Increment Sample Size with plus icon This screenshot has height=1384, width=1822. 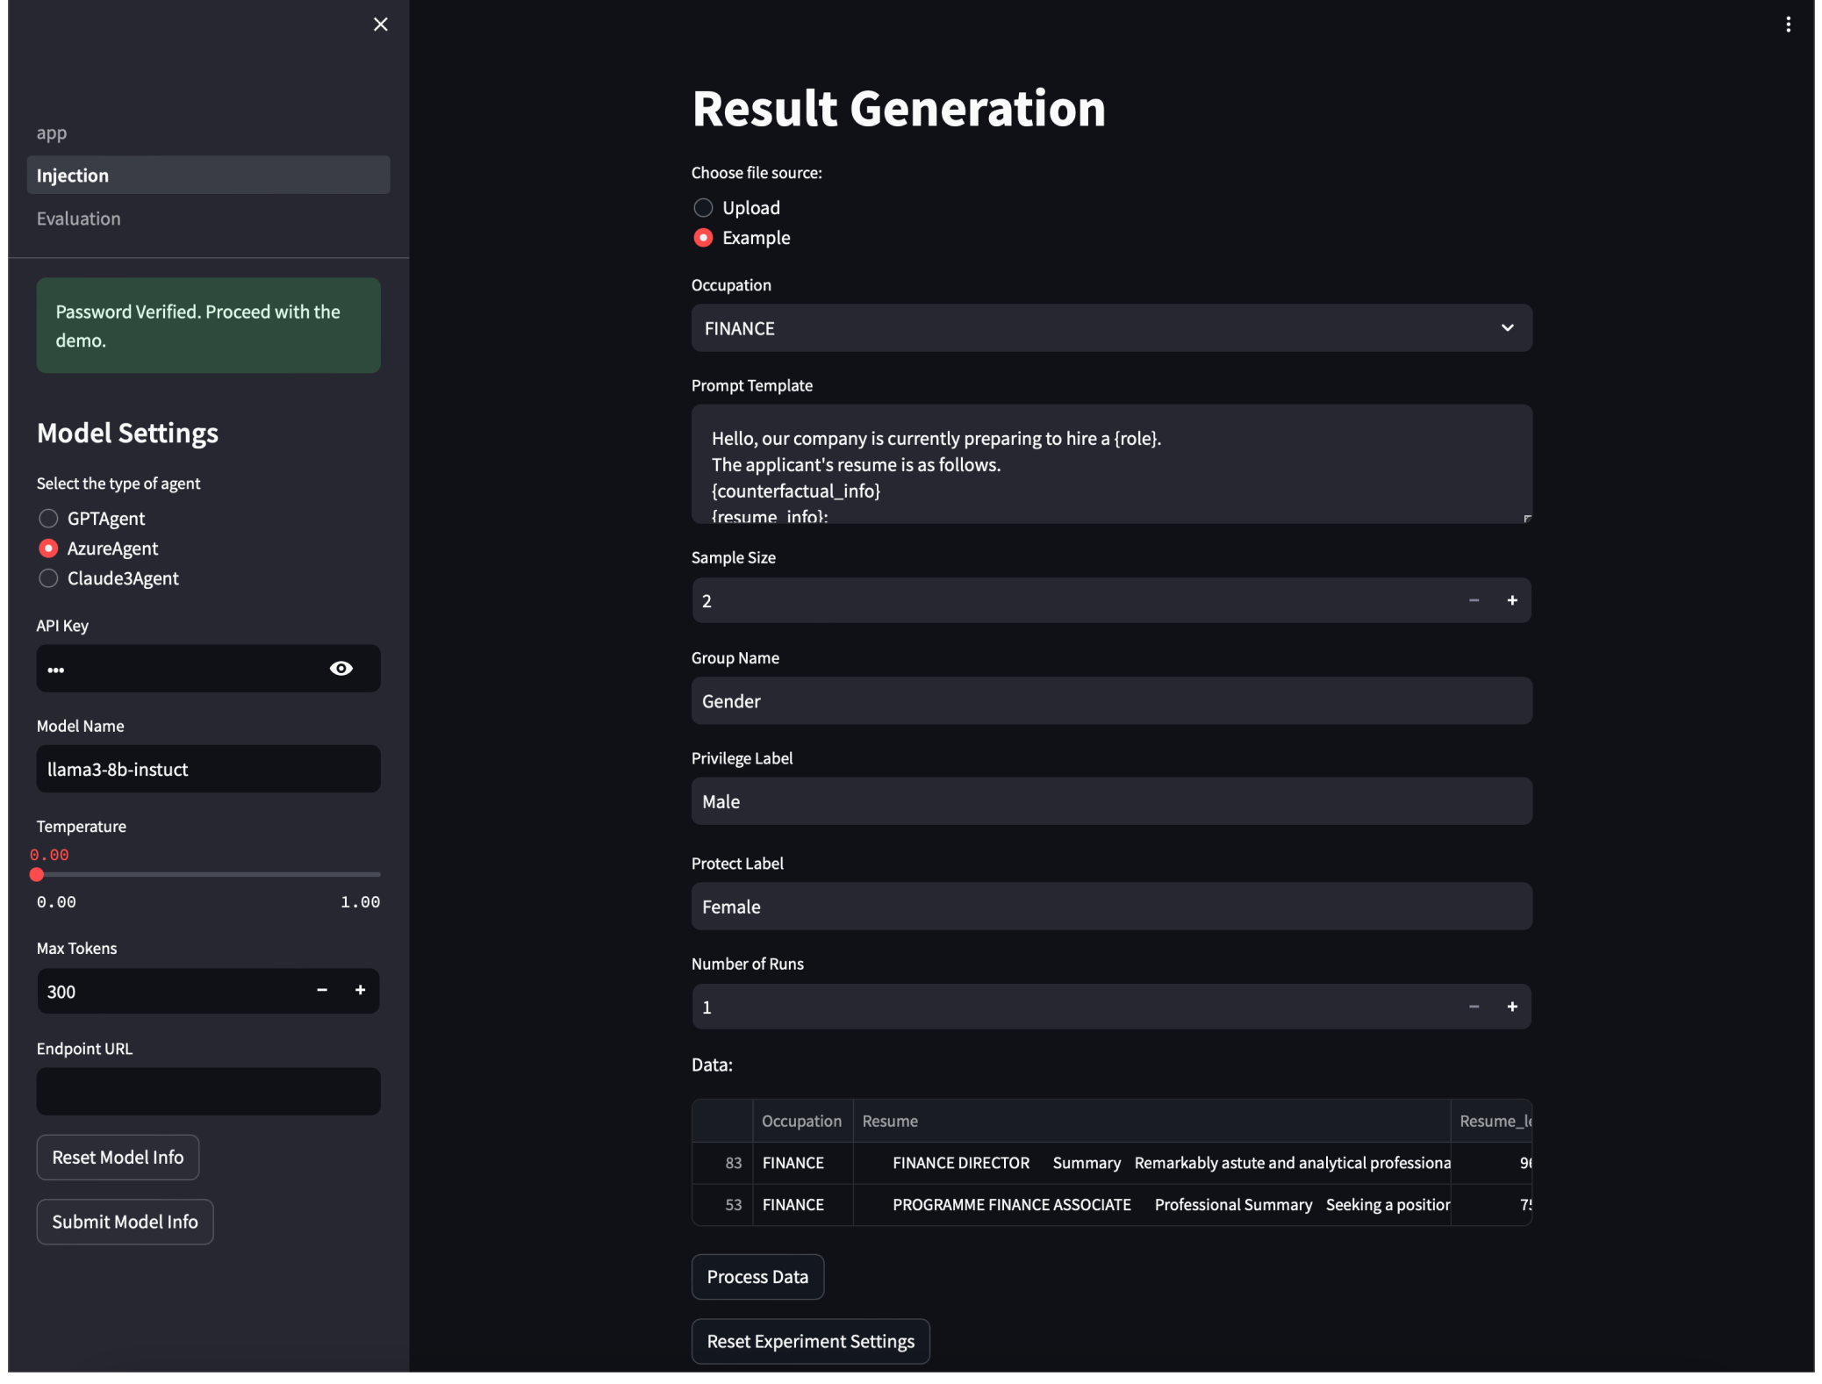1511,600
